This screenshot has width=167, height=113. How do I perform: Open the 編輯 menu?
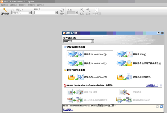coord(13,5)
